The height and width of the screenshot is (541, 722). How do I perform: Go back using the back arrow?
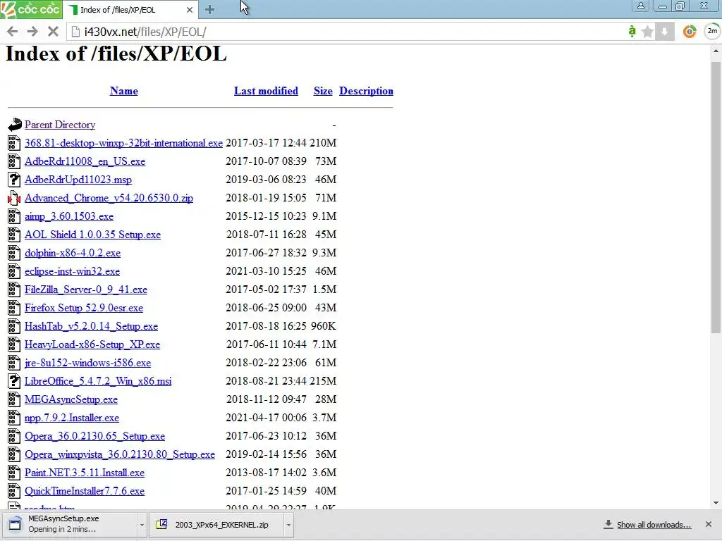(13, 31)
